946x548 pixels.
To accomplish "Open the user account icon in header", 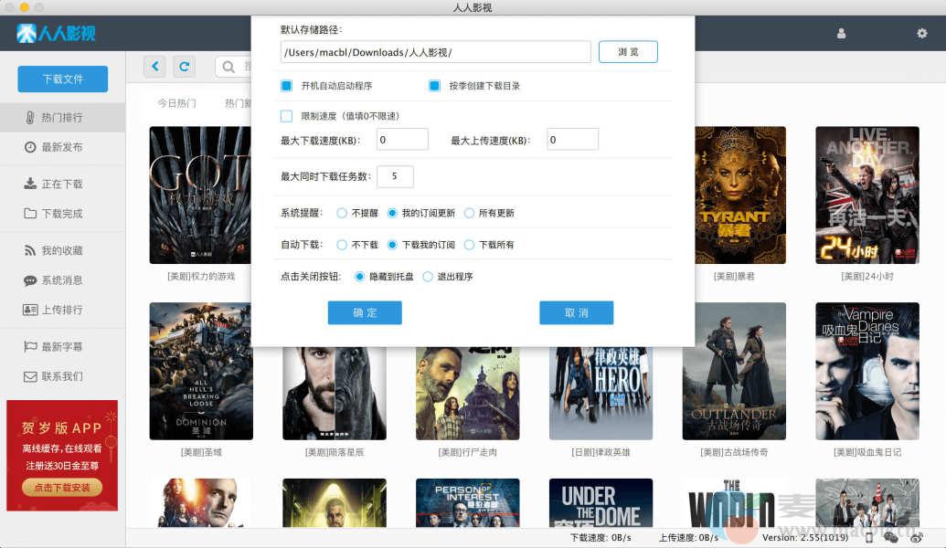I will click(x=841, y=34).
